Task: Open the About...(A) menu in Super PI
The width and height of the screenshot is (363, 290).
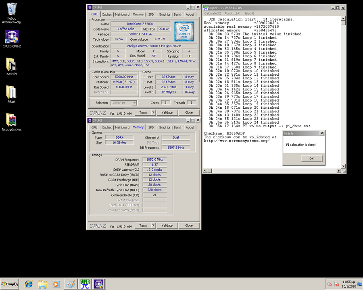Action: pyautogui.click(x=232, y=13)
